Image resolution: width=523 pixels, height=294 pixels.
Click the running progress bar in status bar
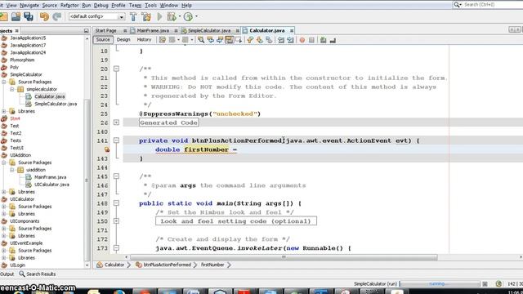440,283
